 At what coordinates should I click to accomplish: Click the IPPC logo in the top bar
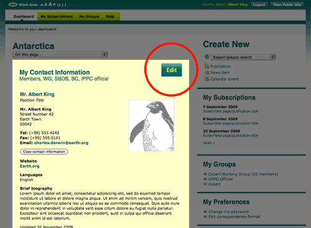(13, 4)
